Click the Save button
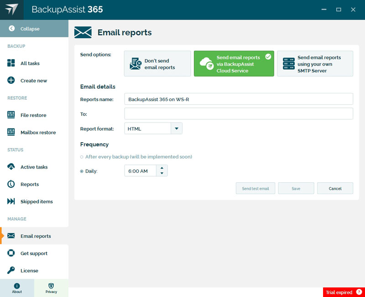 [296, 188]
